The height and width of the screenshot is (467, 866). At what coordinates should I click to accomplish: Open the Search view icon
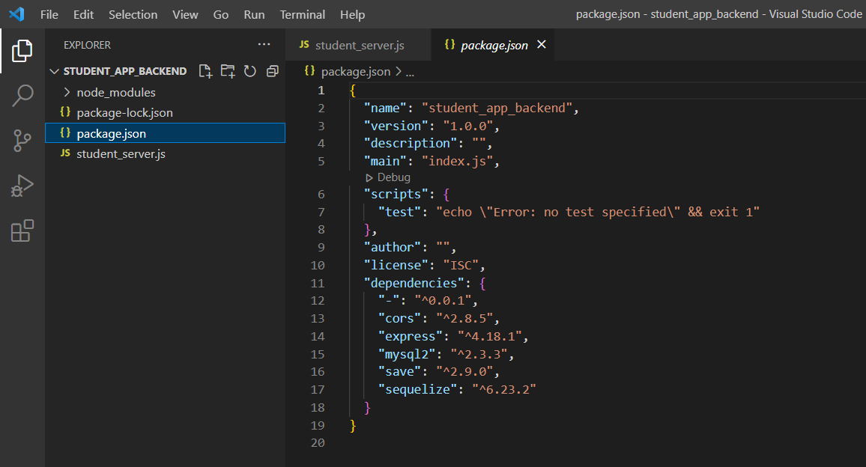click(x=22, y=96)
